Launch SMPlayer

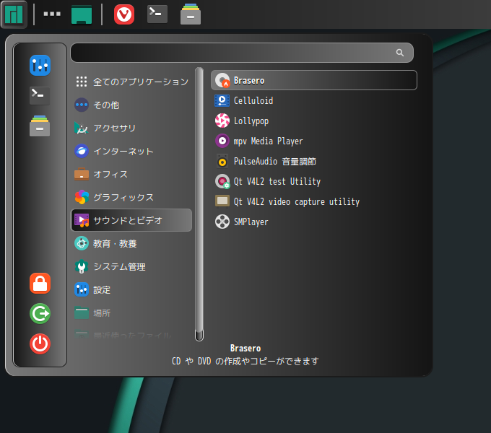pos(314,222)
